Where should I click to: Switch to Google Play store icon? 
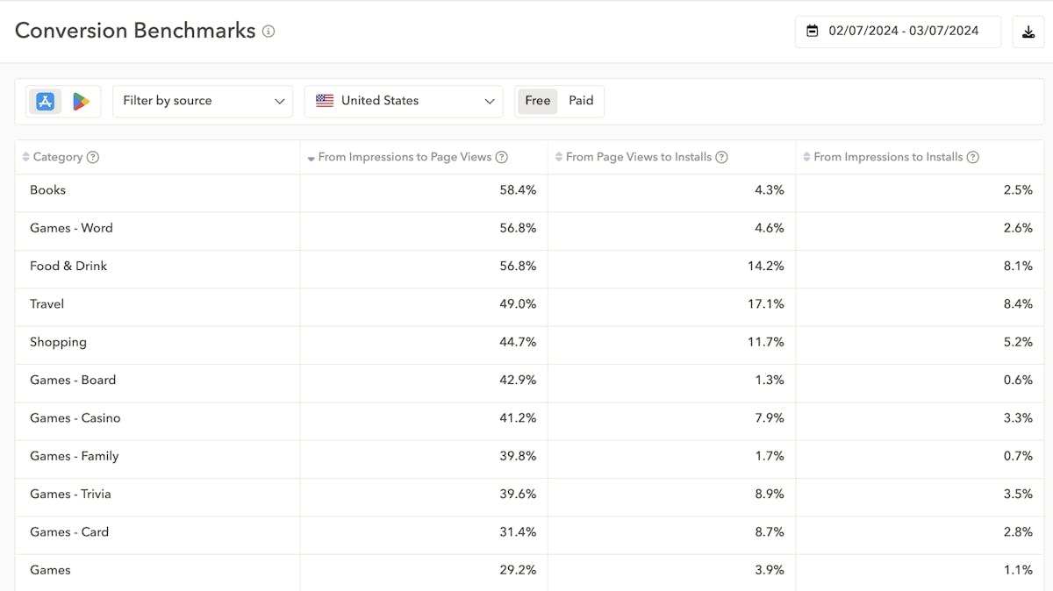click(x=81, y=102)
